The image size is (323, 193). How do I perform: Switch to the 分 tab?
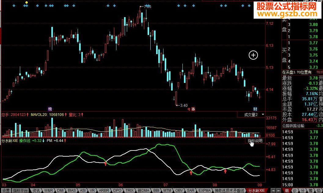303,191
